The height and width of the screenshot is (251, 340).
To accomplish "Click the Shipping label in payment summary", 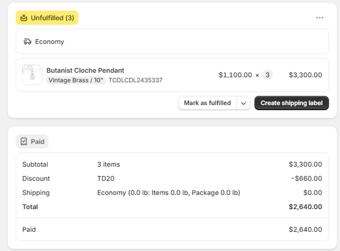I will pyautogui.click(x=36, y=193).
